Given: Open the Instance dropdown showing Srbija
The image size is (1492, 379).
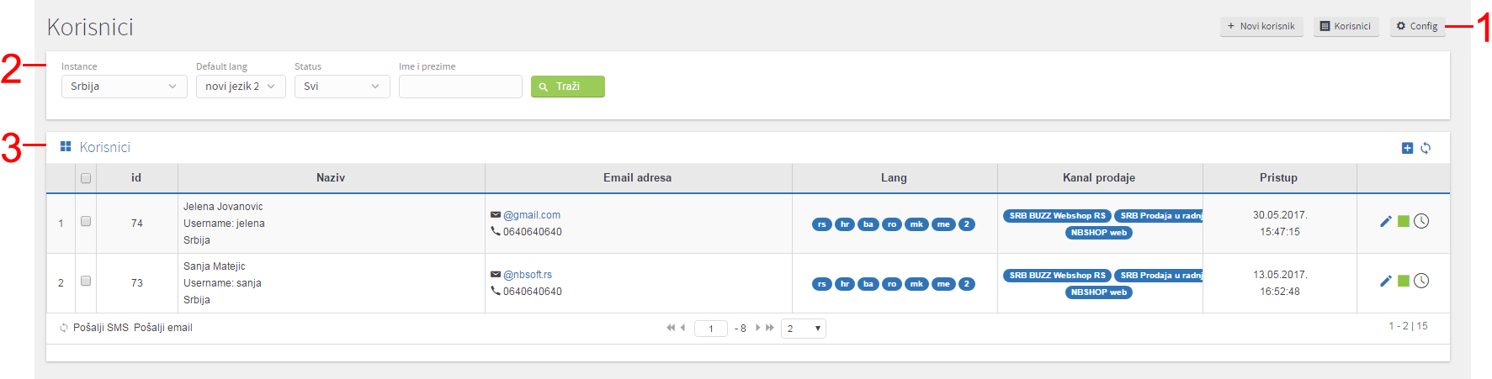Looking at the screenshot, I should (x=125, y=87).
